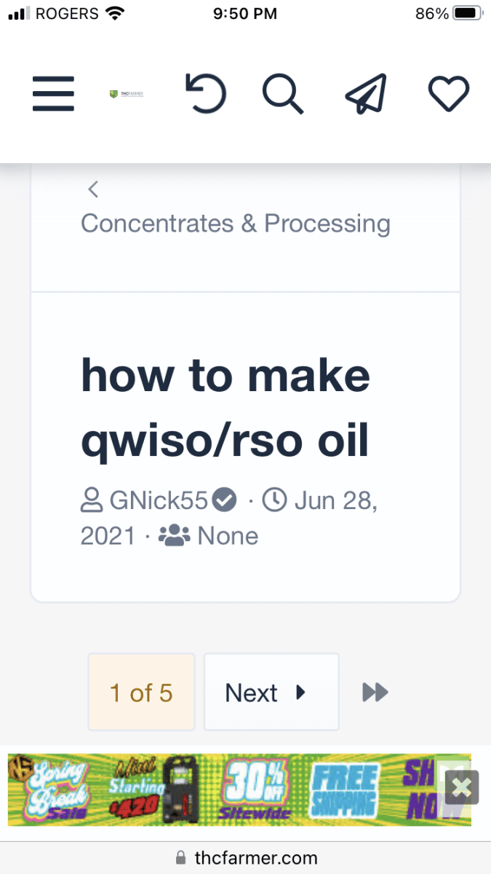Open Concentrates & Processing breadcrumb link
The height and width of the screenshot is (874, 491).
click(236, 224)
